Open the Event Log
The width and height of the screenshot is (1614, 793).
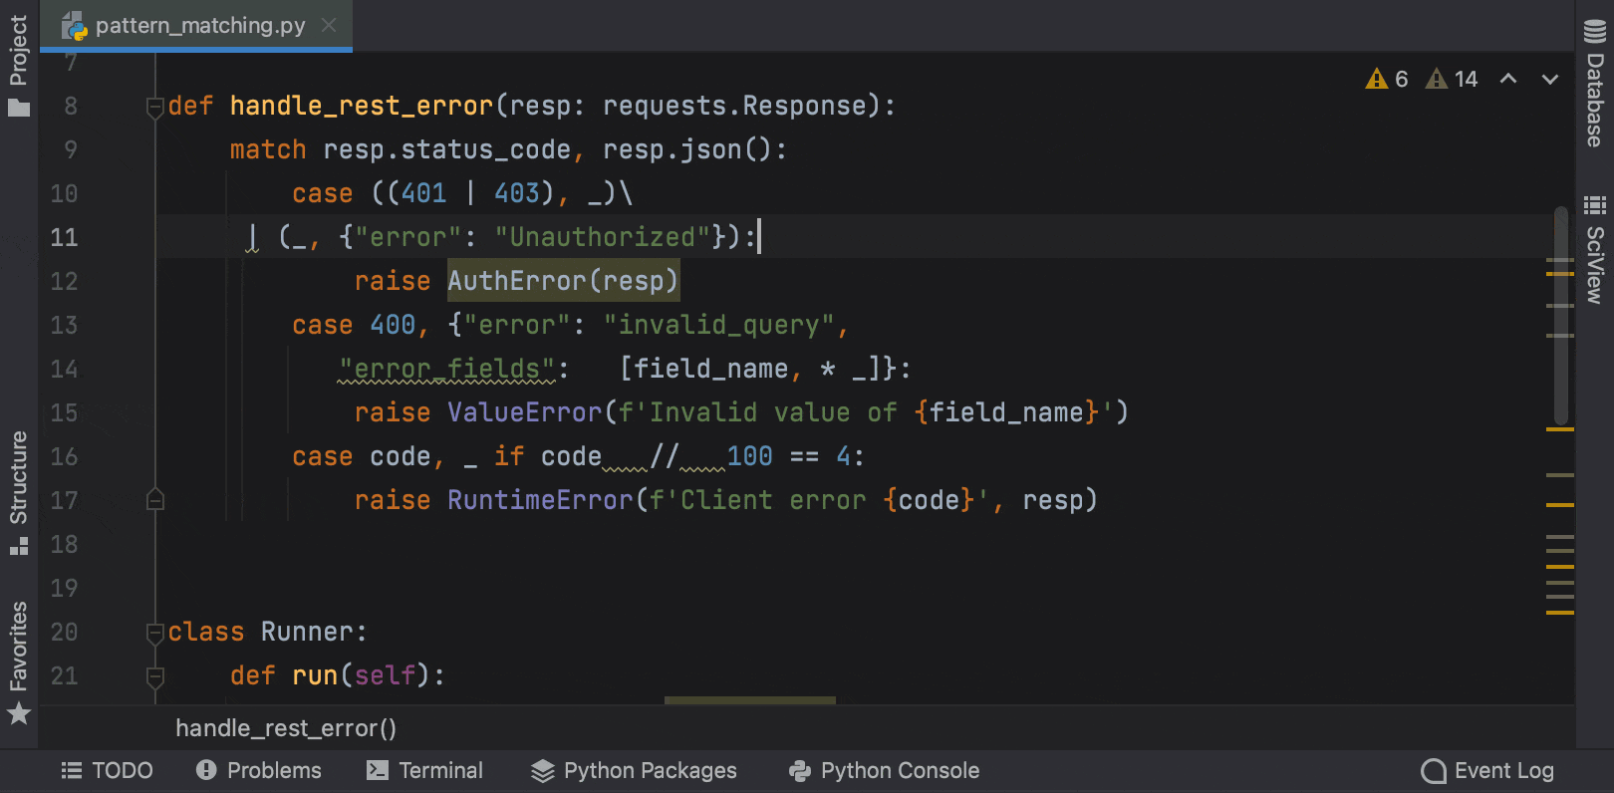1487,770
